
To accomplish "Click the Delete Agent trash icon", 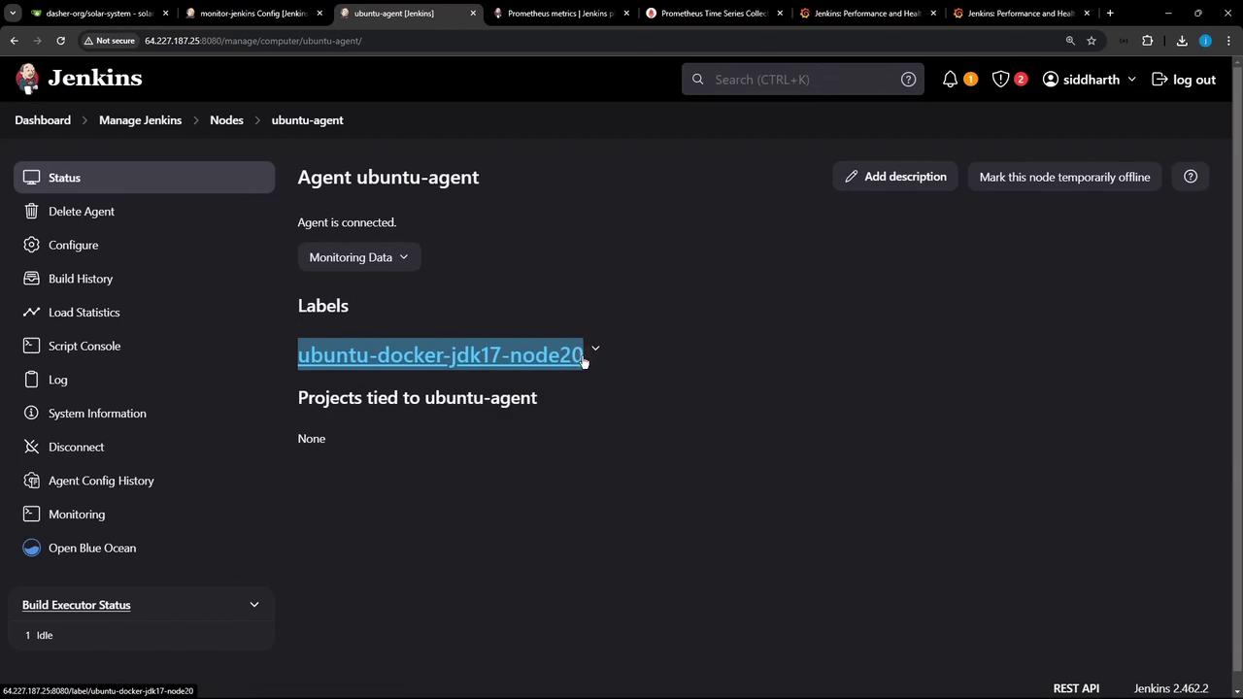I will (x=31, y=211).
